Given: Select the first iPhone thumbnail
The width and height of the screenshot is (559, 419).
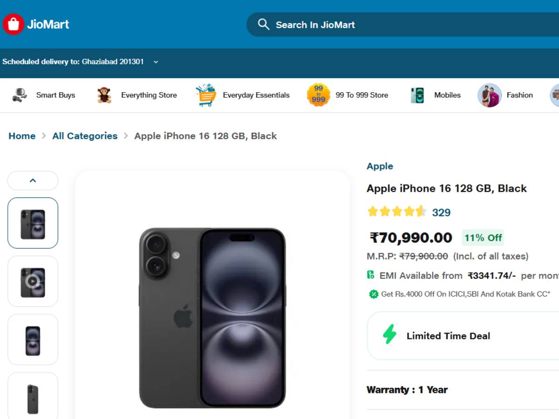Looking at the screenshot, I should (33, 223).
